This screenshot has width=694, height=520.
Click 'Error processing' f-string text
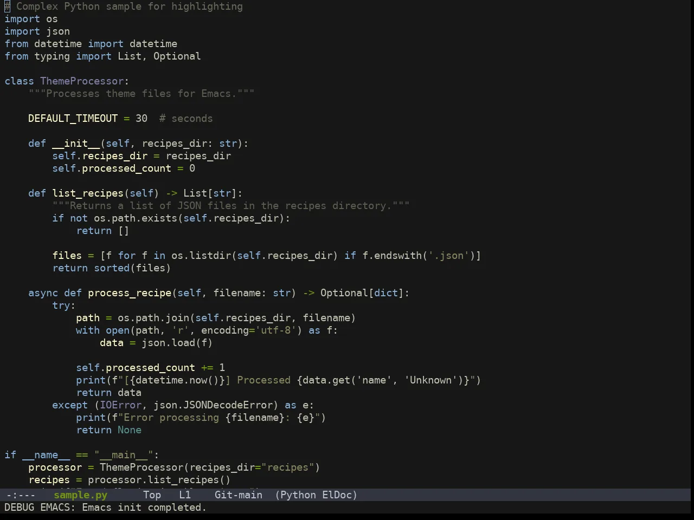pyautogui.click(x=171, y=418)
